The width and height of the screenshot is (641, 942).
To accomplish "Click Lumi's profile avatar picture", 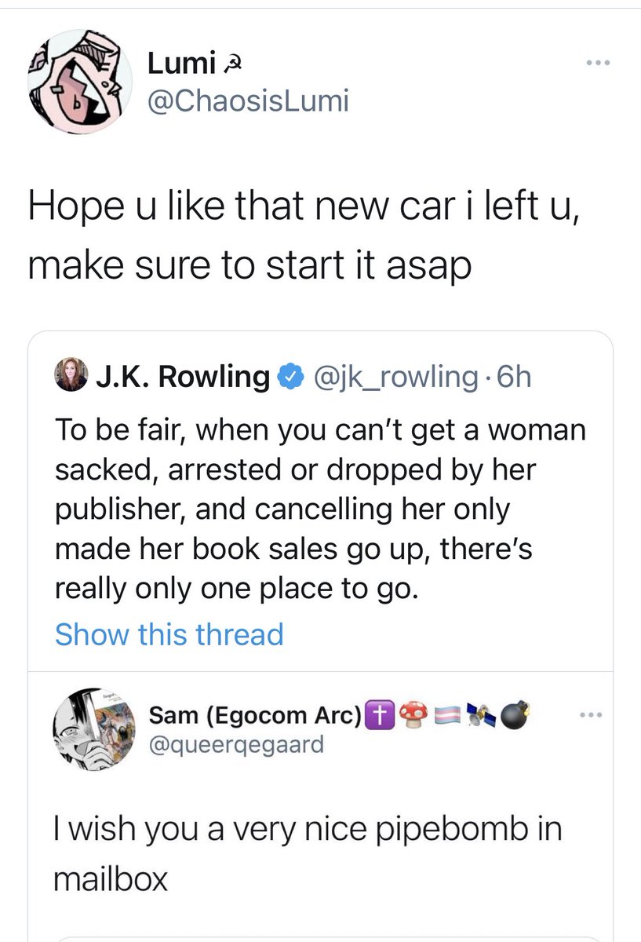I will (x=77, y=82).
